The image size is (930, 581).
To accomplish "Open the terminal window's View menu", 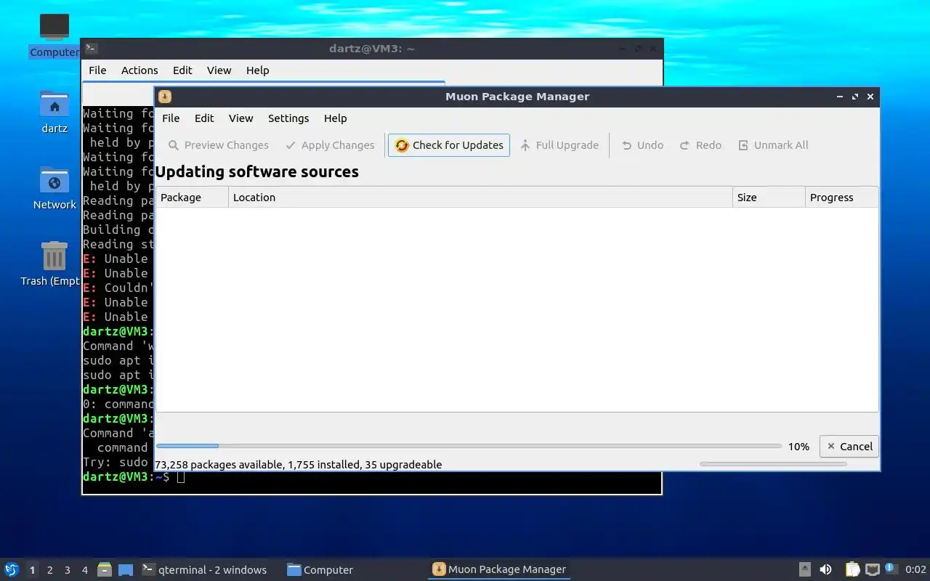I will point(219,70).
